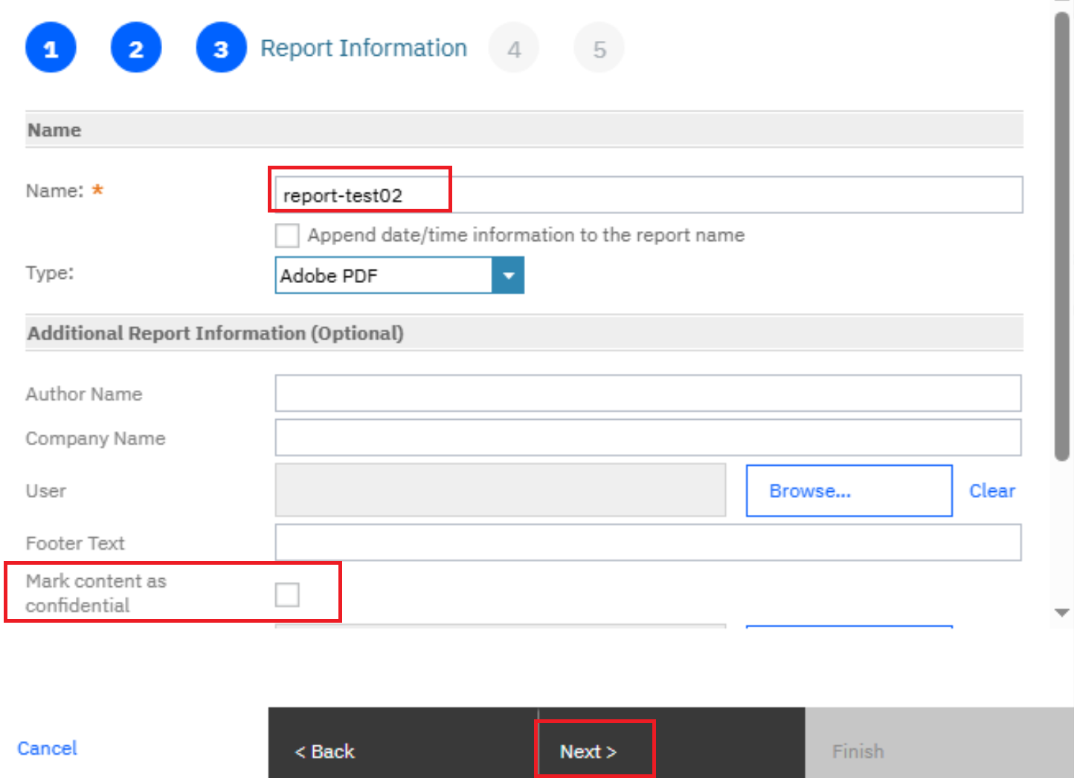Screen dimensions: 1074x778
Task: Click the Report Information step label
Action: pyautogui.click(x=363, y=48)
